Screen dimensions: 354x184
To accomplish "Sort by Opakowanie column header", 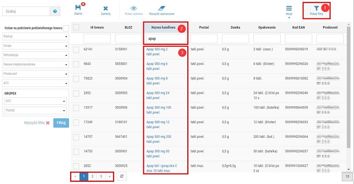I will (x=267, y=27).
